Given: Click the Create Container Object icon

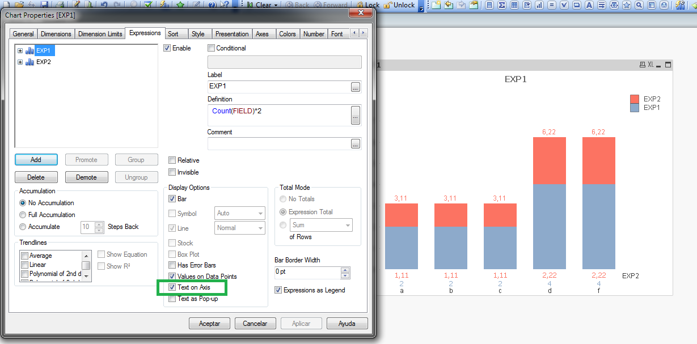Looking at the screenshot, I should tap(651, 5).
